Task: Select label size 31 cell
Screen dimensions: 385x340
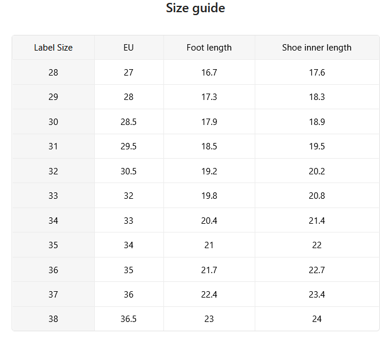Action: pyautogui.click(x=54, y=146)
